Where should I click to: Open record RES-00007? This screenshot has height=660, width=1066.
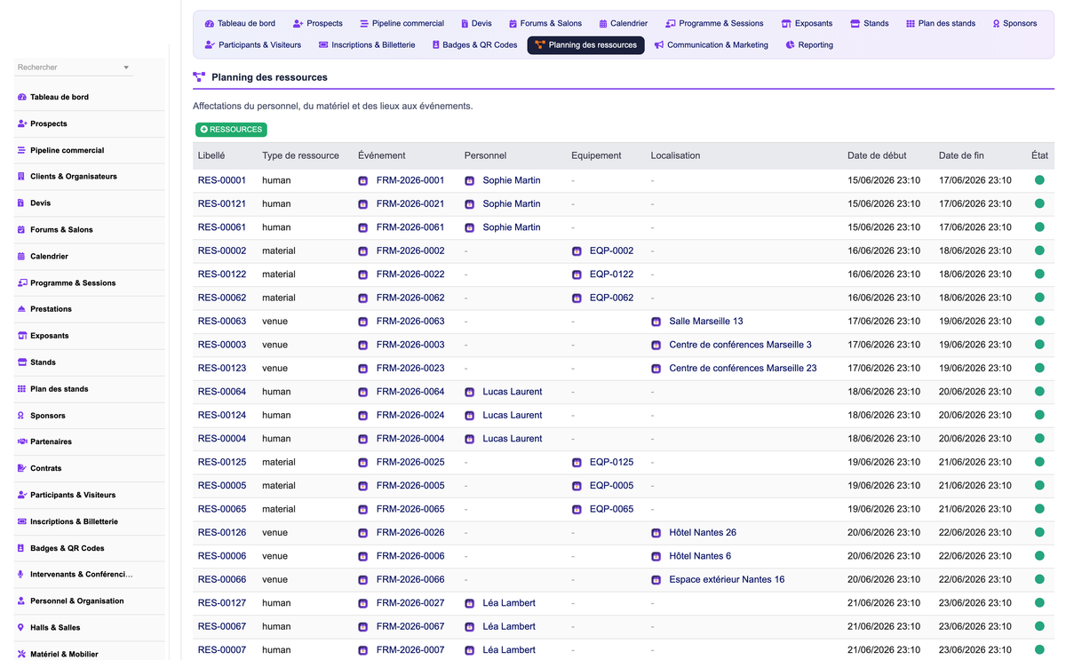click(222, 650)
